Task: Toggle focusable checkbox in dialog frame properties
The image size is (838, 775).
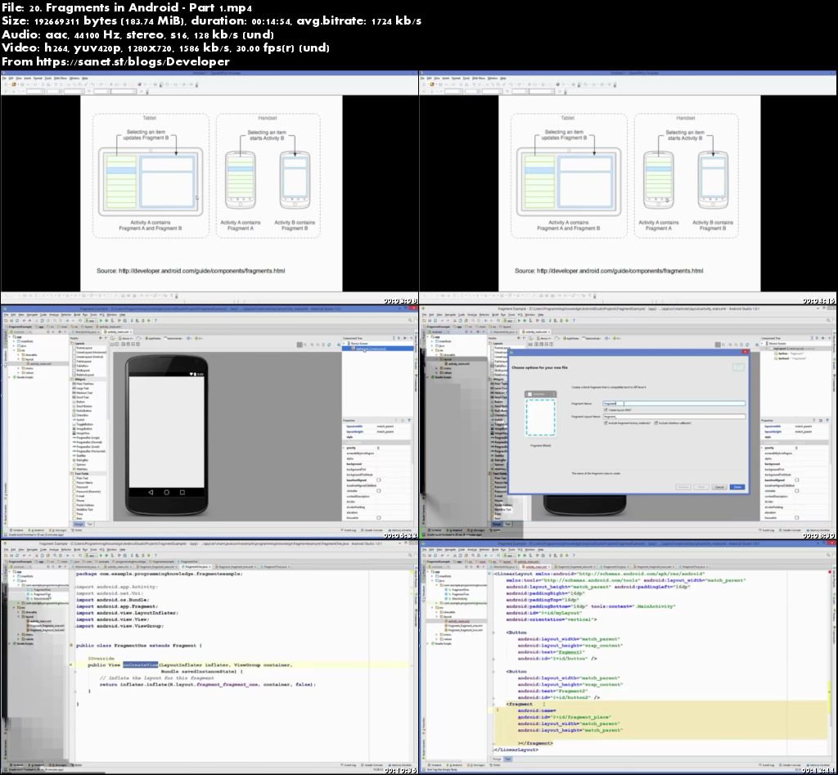Action: coord(797,518)
